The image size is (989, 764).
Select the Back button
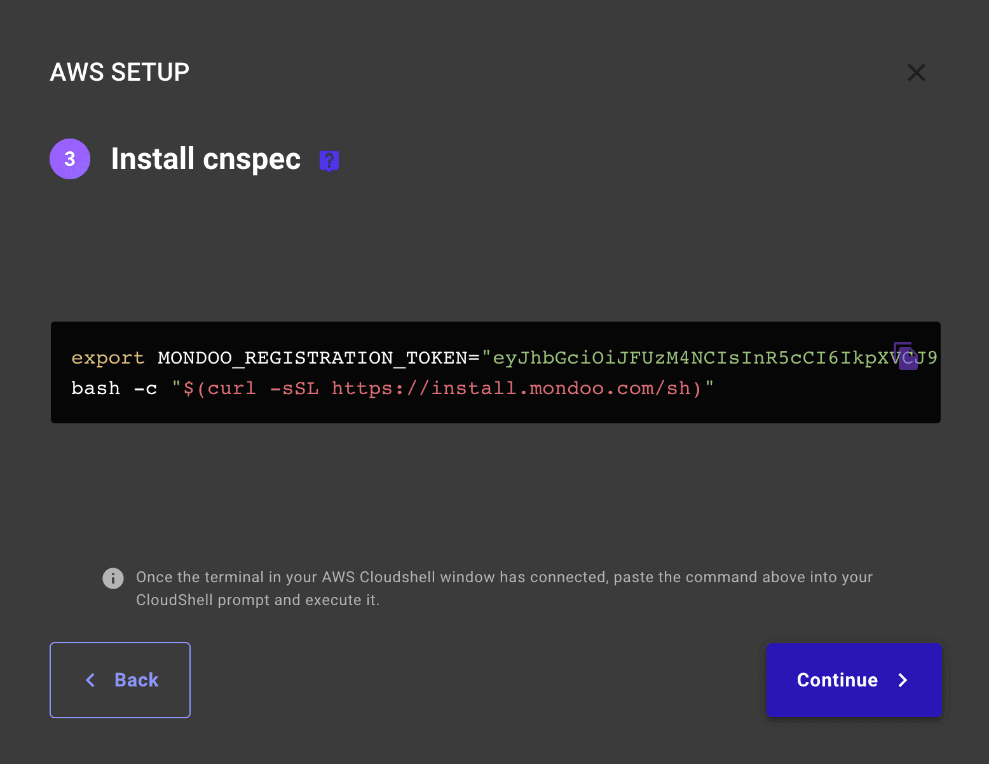pos(119,679)
